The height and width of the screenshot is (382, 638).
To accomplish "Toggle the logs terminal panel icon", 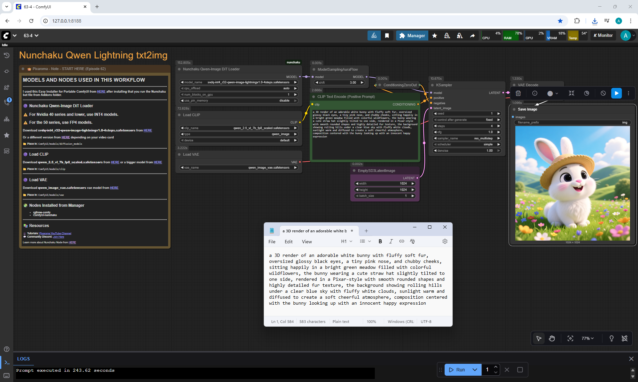I will (7, 362).
